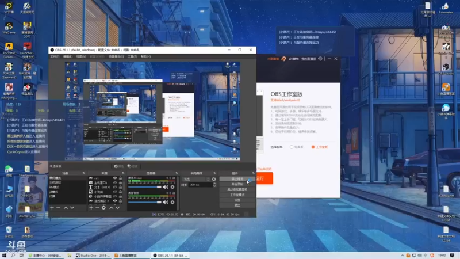The image size is (460, 259).
Task: Toggle lock on 主机窗口1 source
Action: tap(120, 182)
